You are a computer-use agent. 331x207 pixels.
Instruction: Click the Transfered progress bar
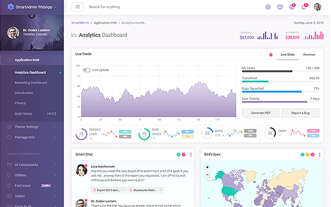coord(281,82)
